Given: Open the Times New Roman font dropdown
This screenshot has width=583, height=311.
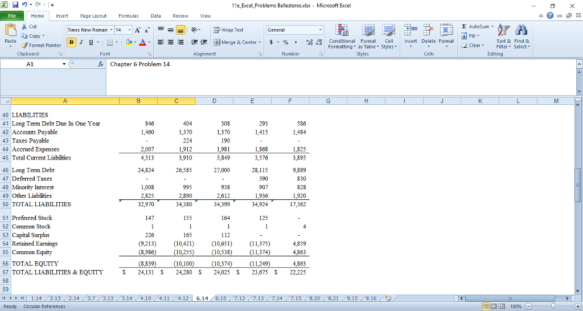Looking at the screenshot, I should pos(111,30).
